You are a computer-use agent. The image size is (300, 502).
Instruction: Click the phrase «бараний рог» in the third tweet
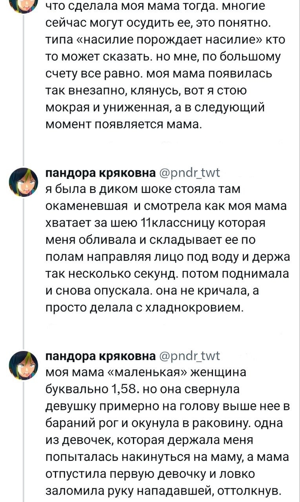pos(77,423)
